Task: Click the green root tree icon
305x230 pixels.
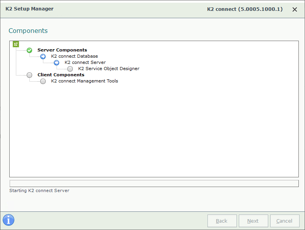Action: (x=16, y=44)
